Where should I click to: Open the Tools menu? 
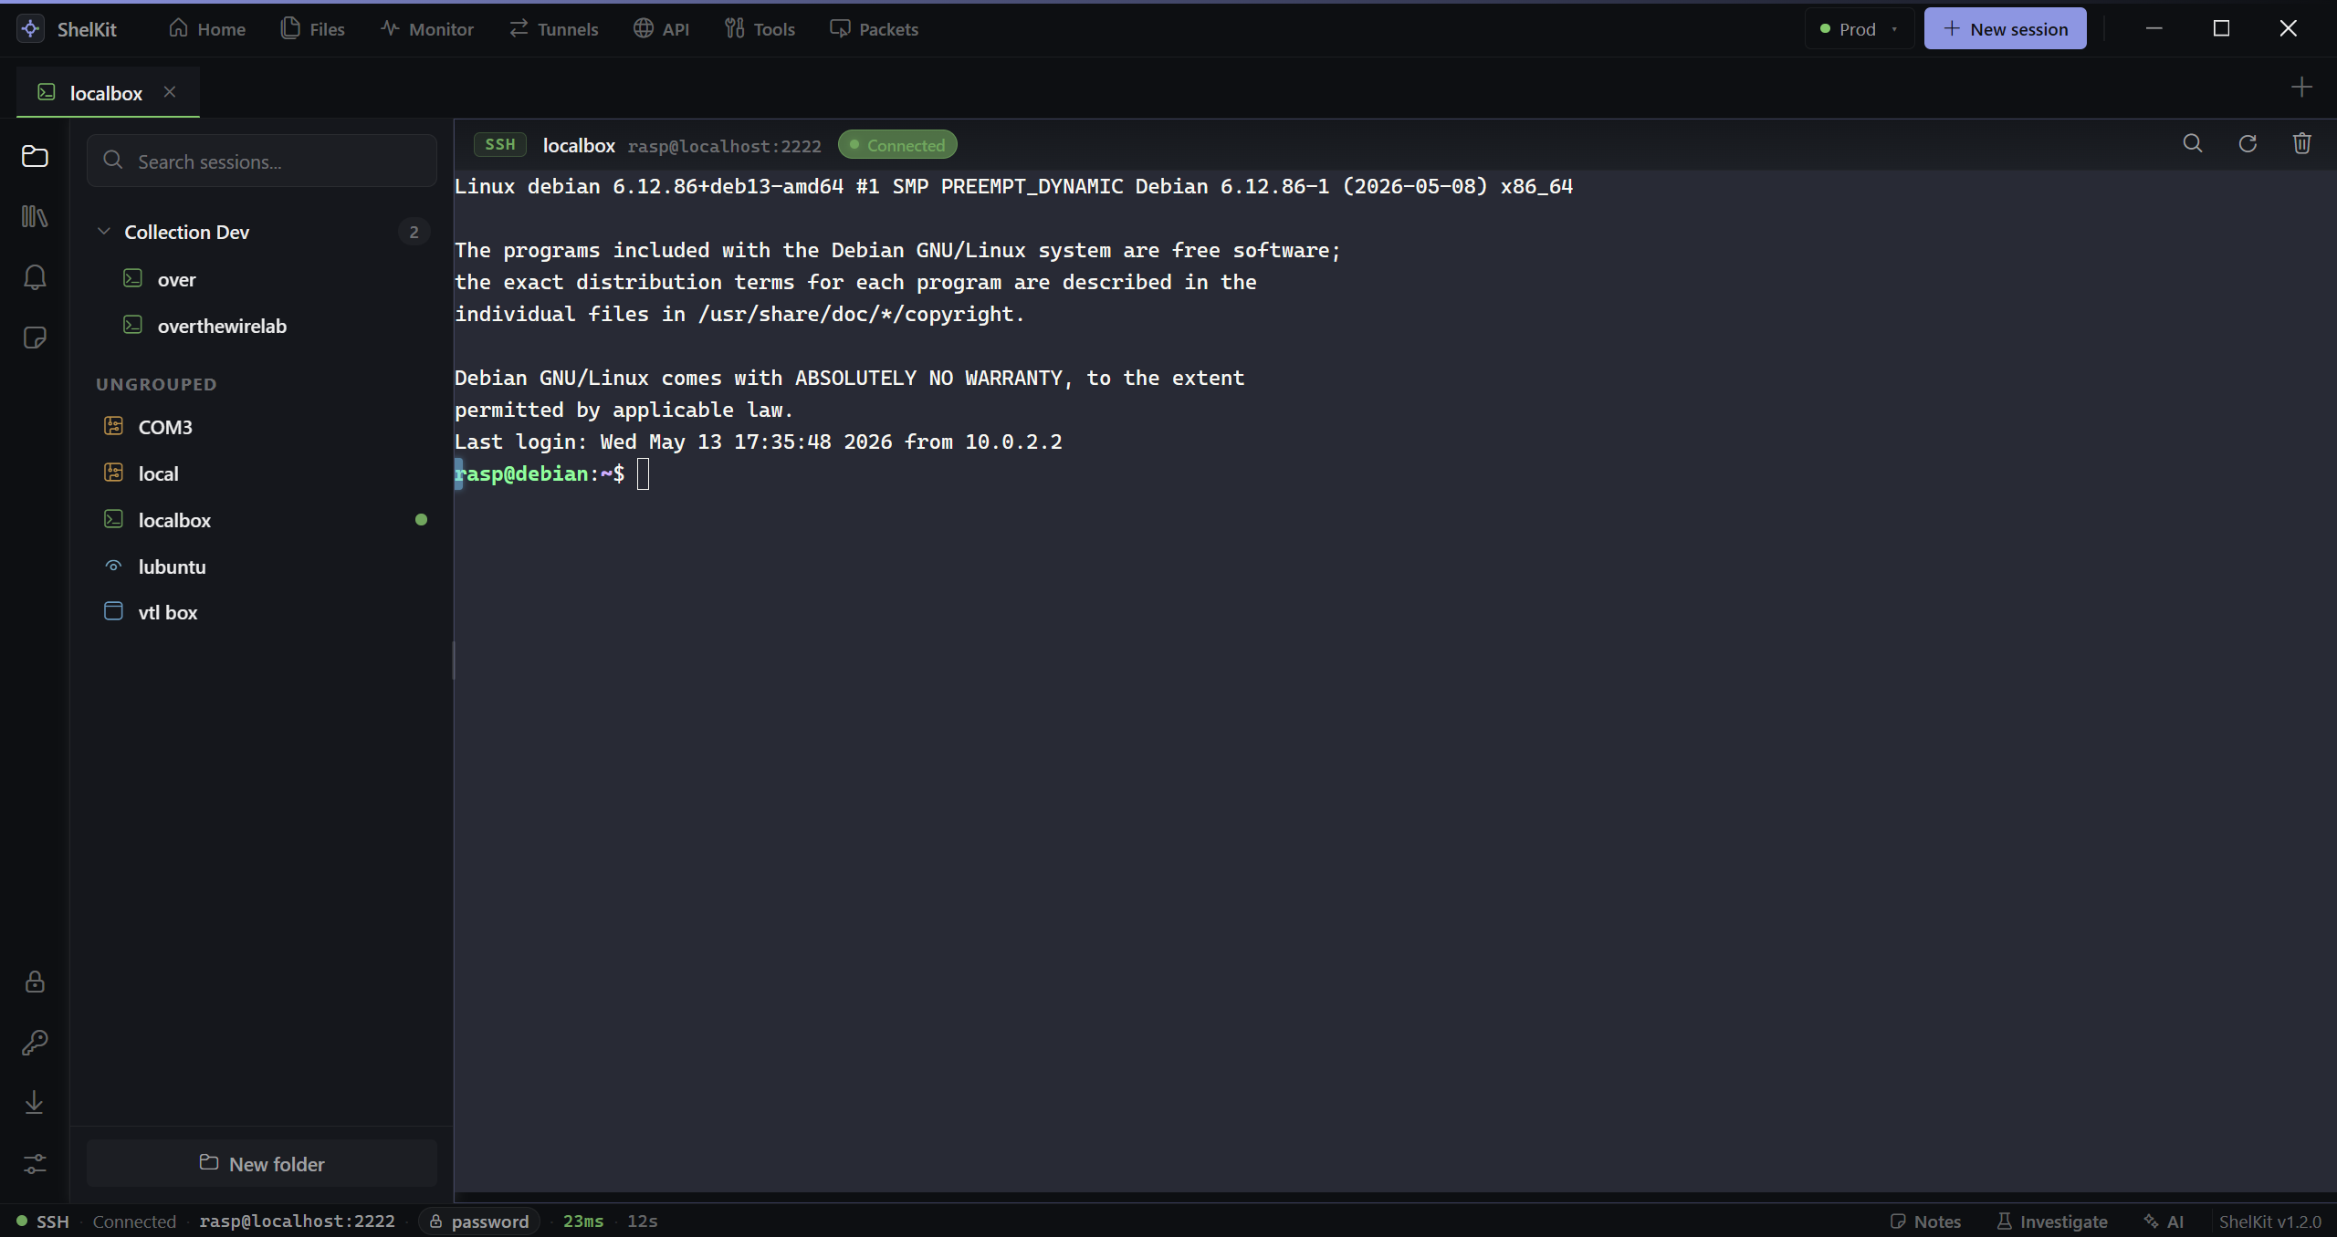click(x=760, y=29)
